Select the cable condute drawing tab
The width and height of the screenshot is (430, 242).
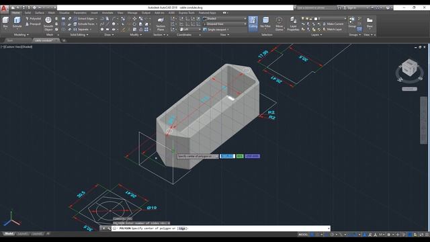(x=45, y=40)
